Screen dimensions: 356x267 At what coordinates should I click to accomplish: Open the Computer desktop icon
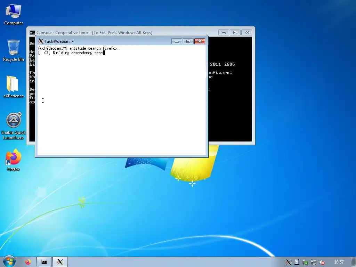pyautogui.click(x=14, y=14)
